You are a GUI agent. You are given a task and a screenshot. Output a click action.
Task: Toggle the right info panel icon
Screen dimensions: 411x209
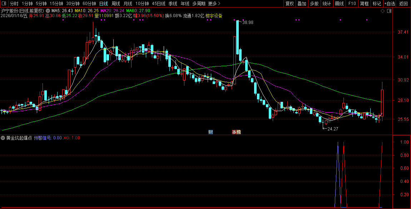coord(389,11)
